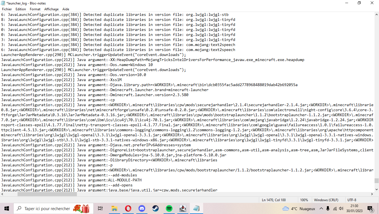Open the Fichier menu

click(x=7, y=9)
